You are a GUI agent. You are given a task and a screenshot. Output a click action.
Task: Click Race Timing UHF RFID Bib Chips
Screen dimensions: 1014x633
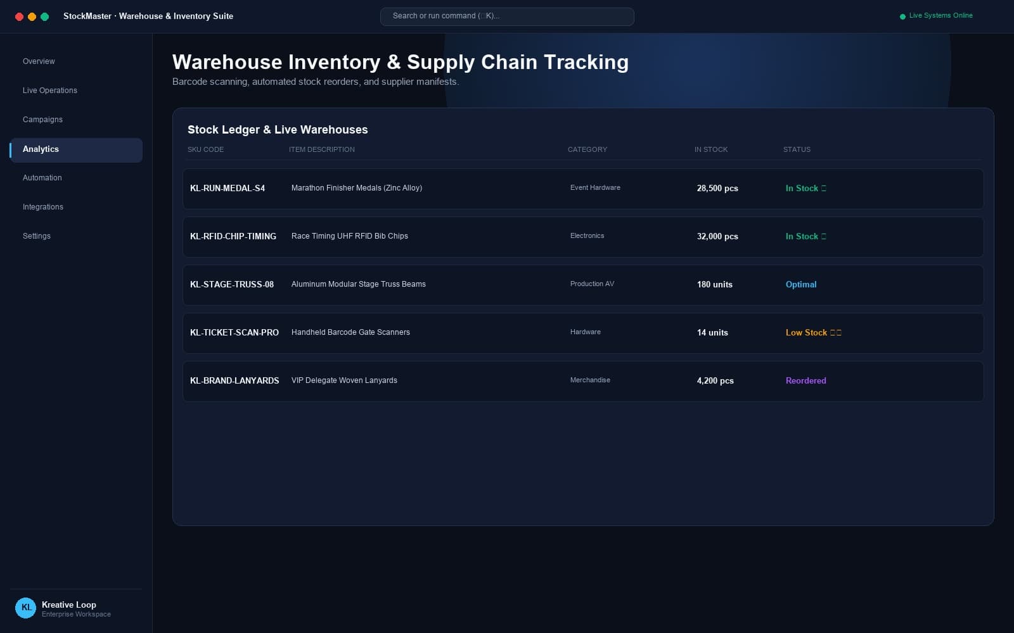point(350,236)
